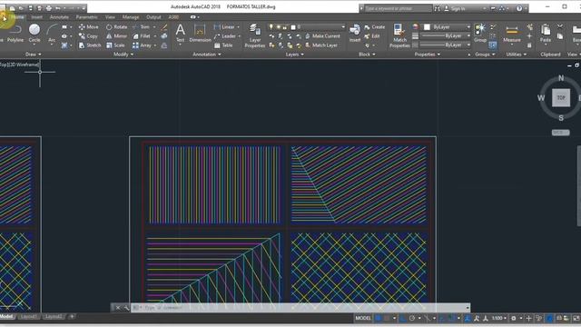Activate the Scale command
This screenshot has height=327, width=581.
[115, 45]
